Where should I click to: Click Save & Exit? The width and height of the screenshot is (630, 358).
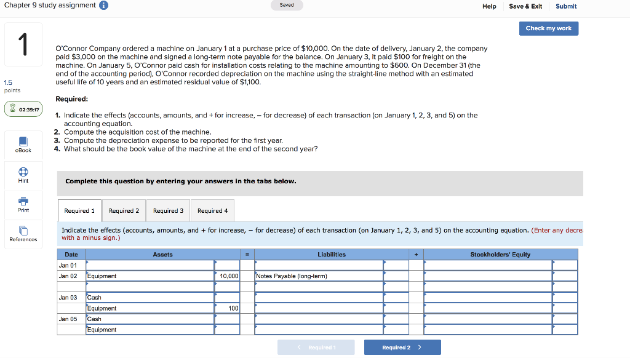[525, 6]
